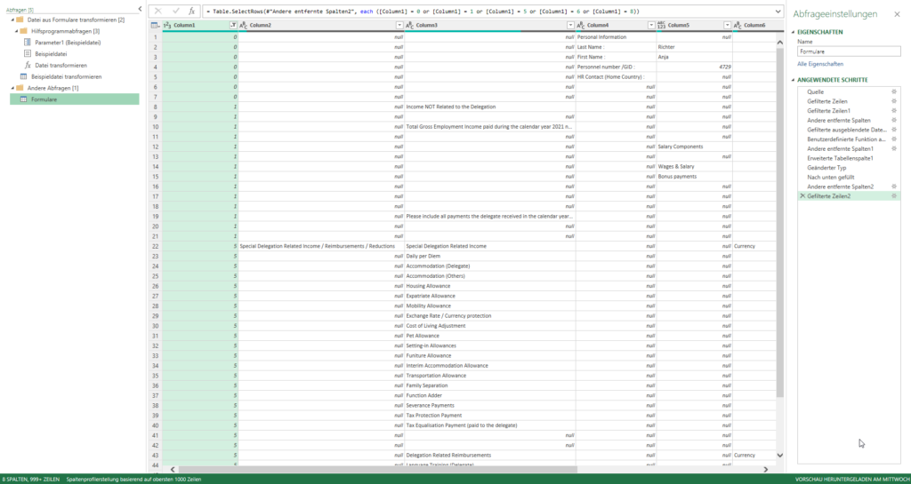Viewport: 911px width, 484px height.
Task: Select the Geänderter Typ applied step
Action: pos(827,167)
